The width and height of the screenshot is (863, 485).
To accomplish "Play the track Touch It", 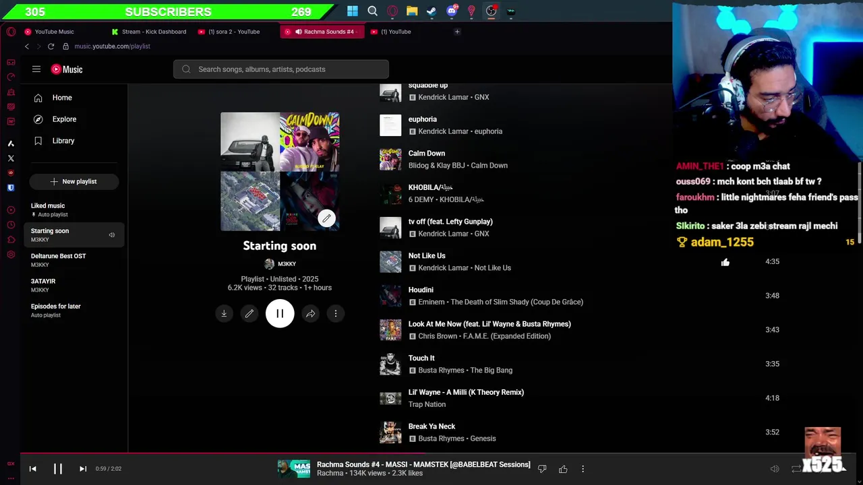I will tap(421, 358).
